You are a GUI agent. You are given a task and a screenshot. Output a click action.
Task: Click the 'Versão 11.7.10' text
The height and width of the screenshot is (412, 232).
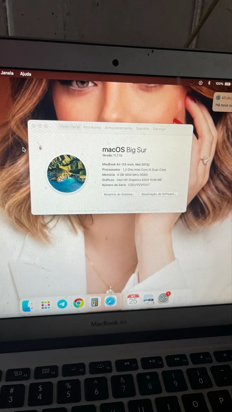tap(112, 155)
